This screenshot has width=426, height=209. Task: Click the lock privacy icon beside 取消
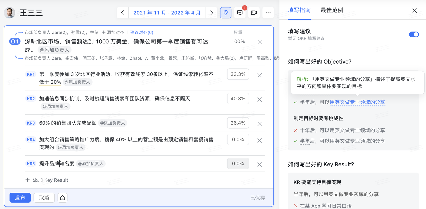coord(62,198)
